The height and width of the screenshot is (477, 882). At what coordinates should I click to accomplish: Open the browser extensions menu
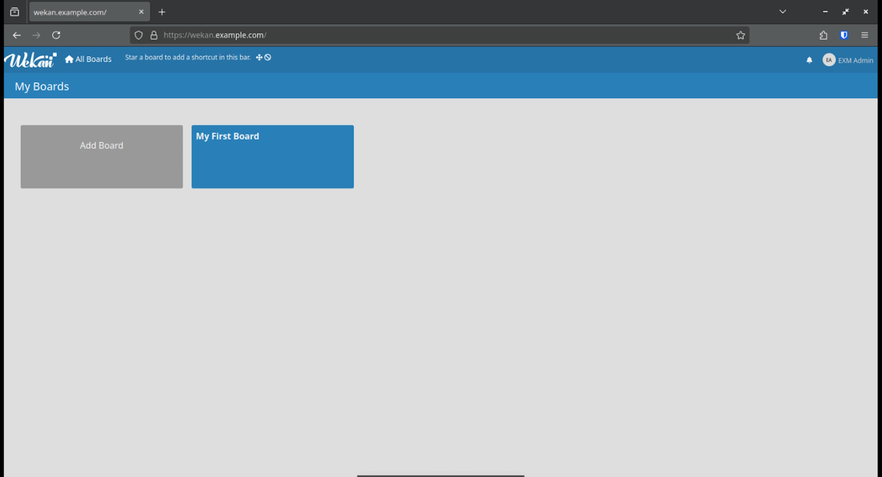pos(823,35)
